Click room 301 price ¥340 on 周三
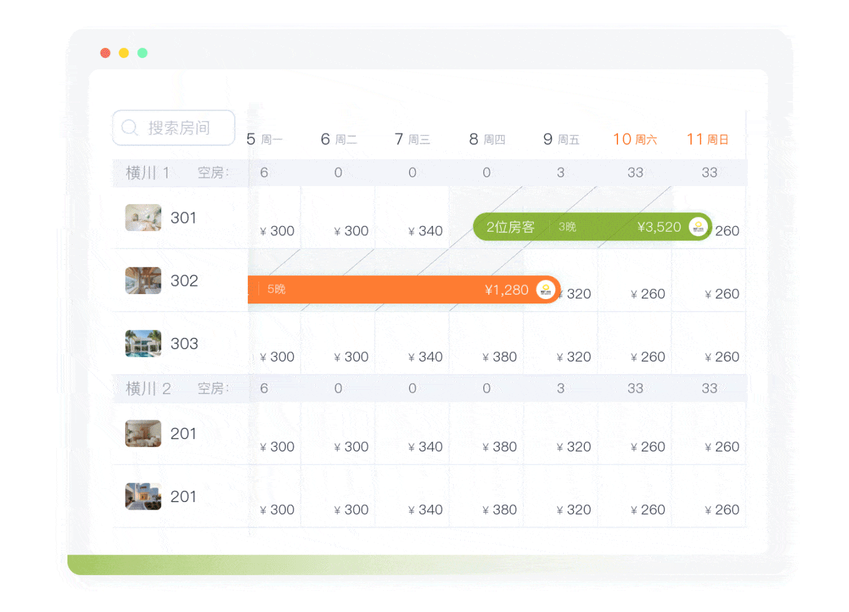The width and height of the screenshot is (849, 612). [x=425, y=231]
